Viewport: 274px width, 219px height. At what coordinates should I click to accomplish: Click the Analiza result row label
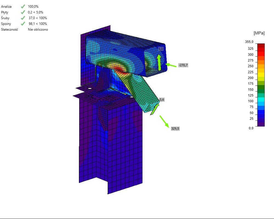point(6,6)
